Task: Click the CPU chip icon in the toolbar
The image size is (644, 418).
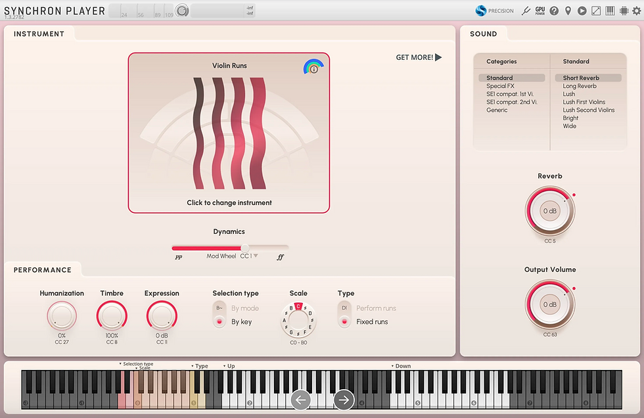Action: pyautogui.click(x=623, y=11)
